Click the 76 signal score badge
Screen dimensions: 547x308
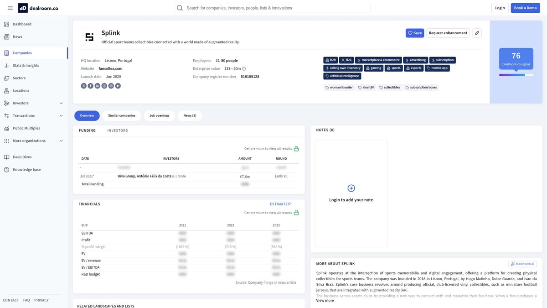click(516, 59)
